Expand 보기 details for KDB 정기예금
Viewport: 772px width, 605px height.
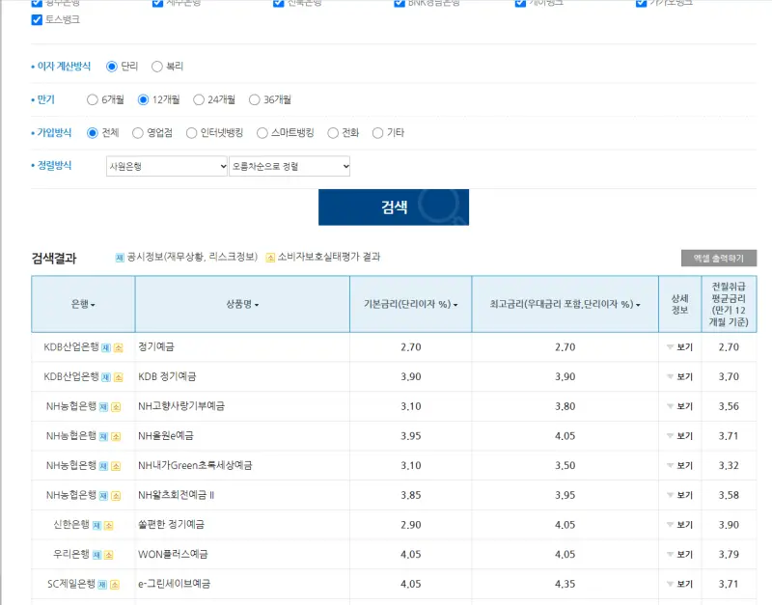tap(680, 377)
